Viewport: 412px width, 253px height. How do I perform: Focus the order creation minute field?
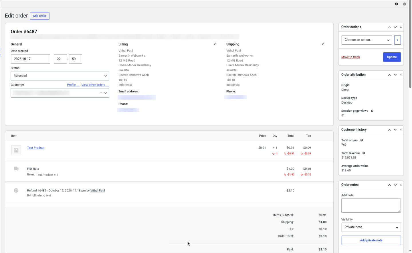pyautogui.click(x=76, y=59)
